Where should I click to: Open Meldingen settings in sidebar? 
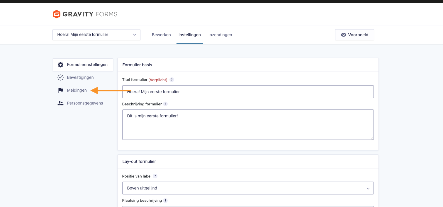pos(77,91)
